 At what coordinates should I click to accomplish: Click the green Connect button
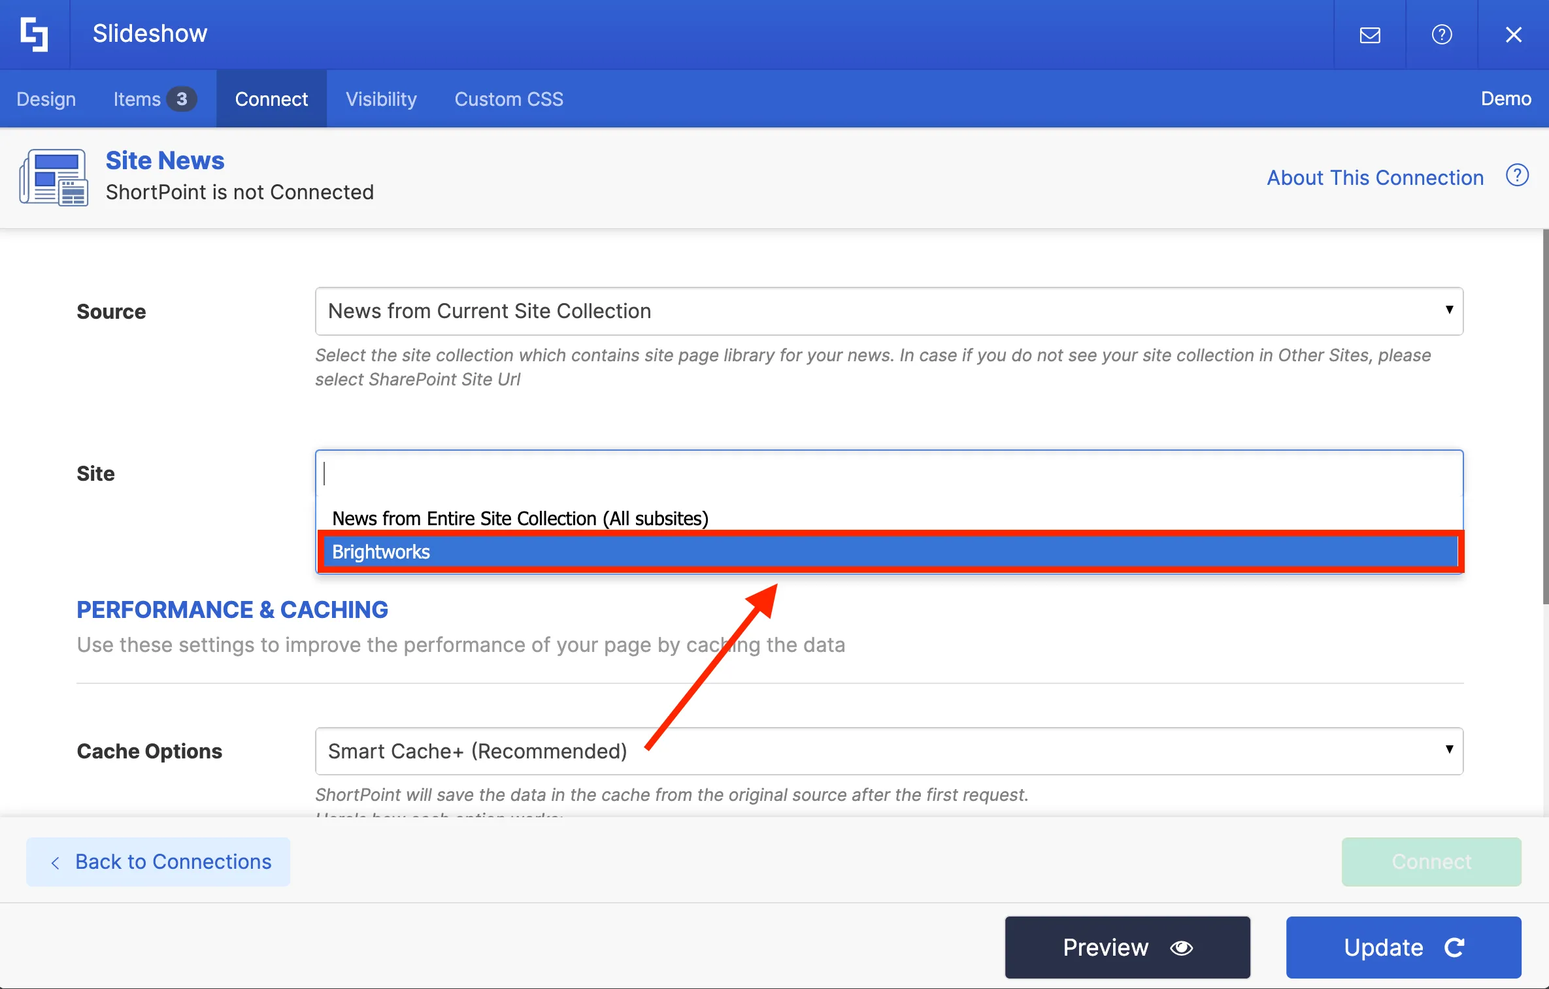(1431, 862)
